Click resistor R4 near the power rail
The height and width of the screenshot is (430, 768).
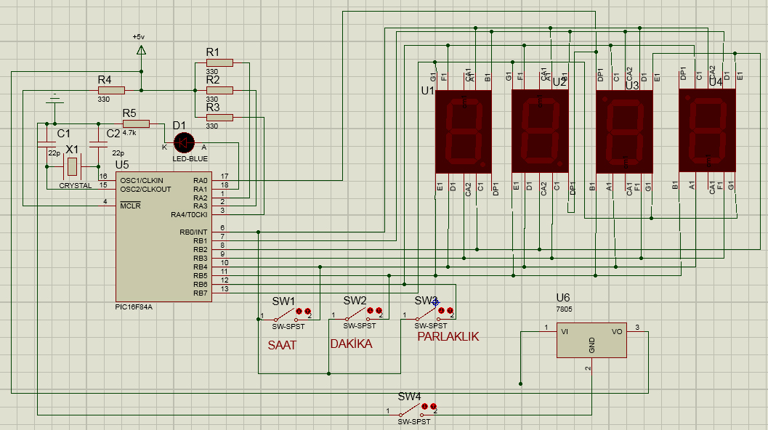[x=111, y=91]
